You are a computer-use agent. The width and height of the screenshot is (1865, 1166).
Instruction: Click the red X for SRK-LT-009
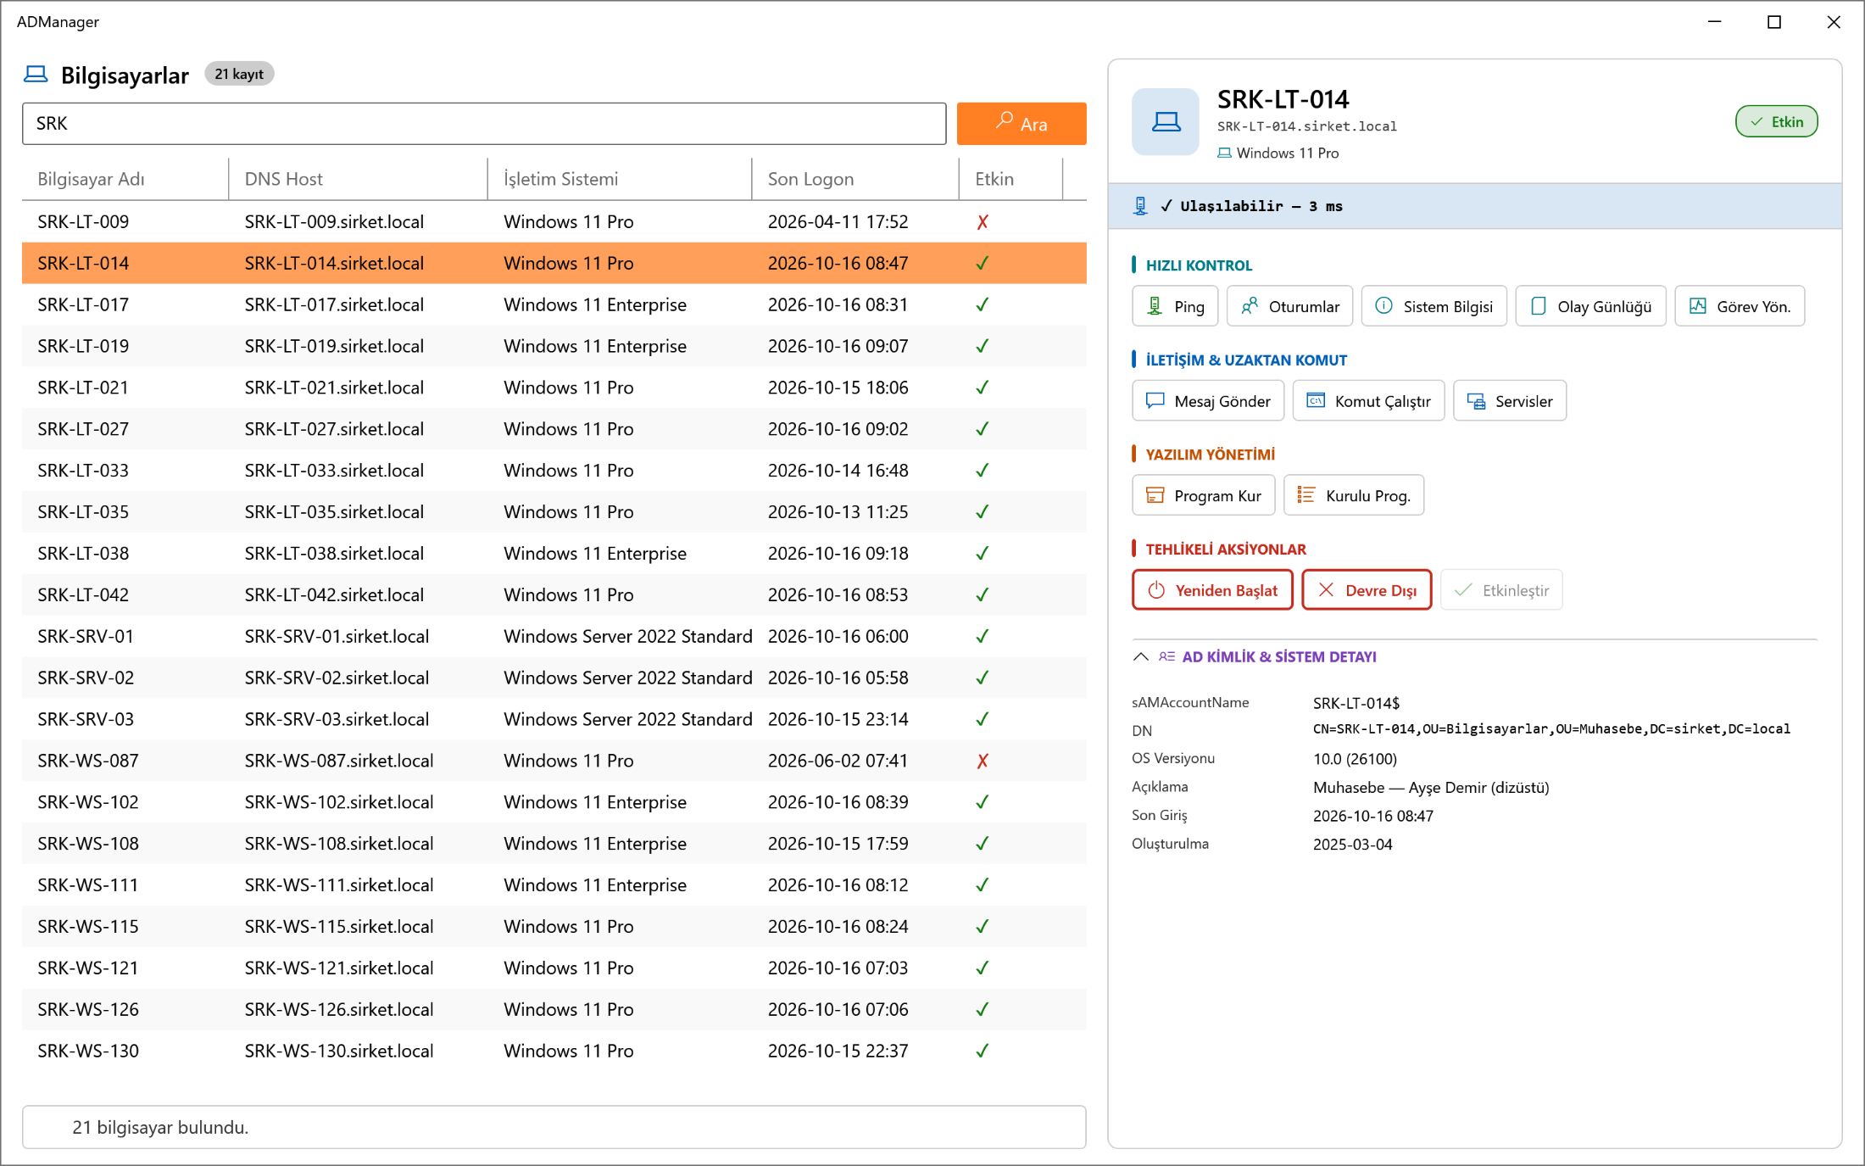(x=983, y=222)
